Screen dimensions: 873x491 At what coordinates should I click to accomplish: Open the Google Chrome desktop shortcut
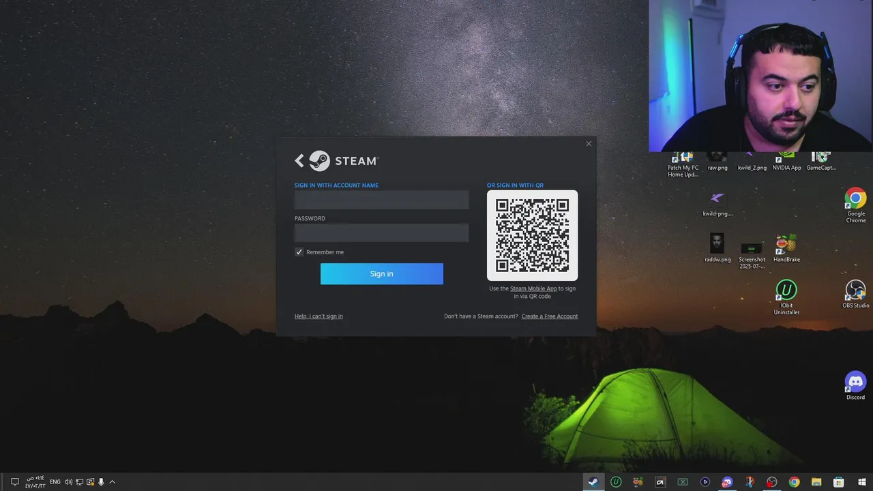pyautogui.click(x=856, y=205)
